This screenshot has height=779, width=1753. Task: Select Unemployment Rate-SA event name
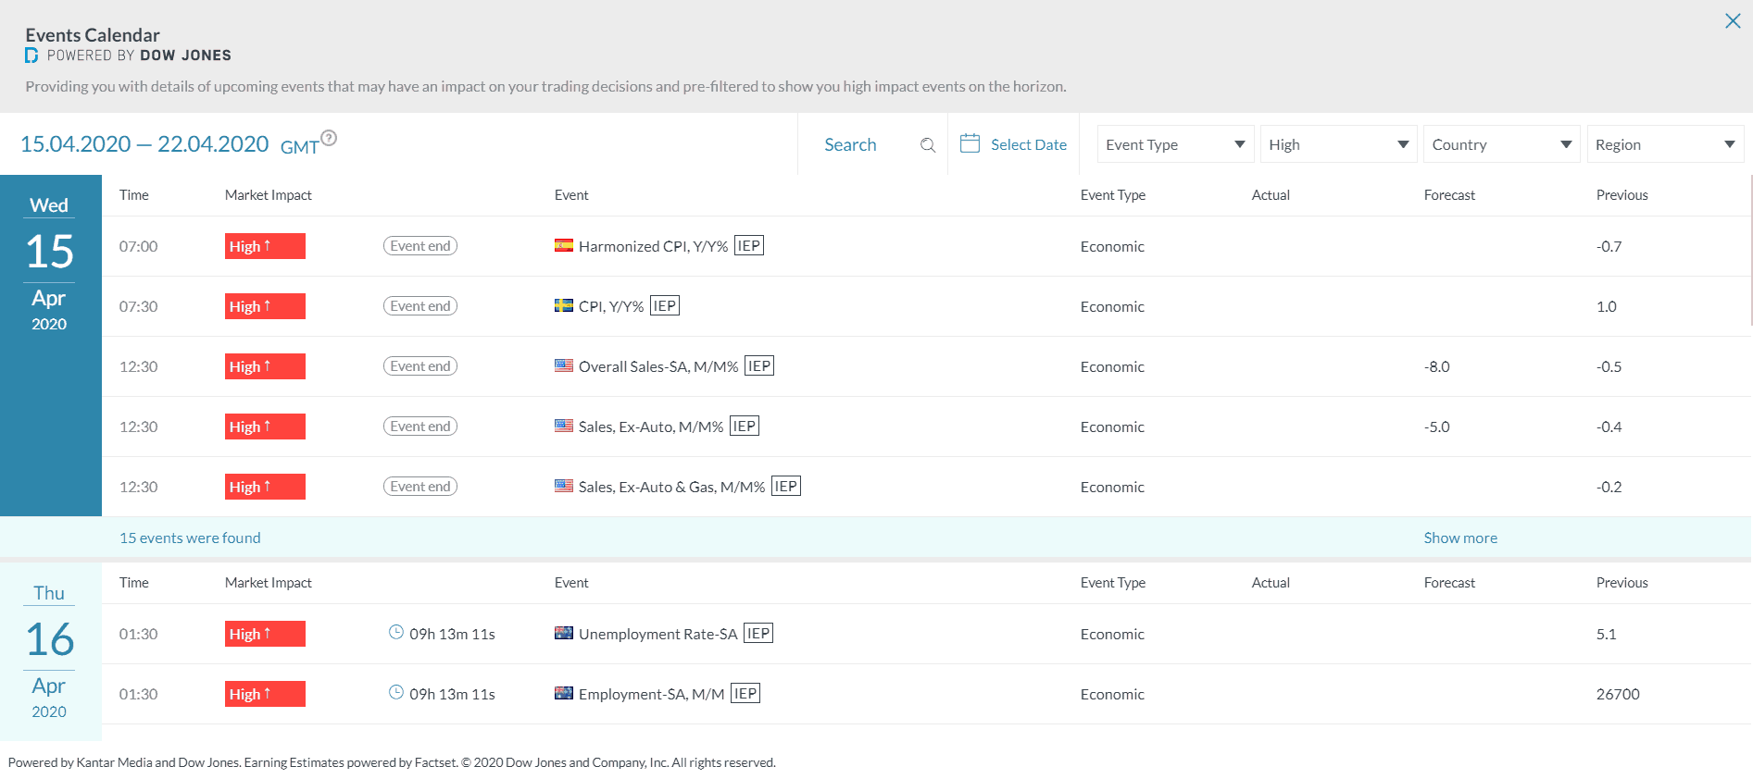click(658, 634)
